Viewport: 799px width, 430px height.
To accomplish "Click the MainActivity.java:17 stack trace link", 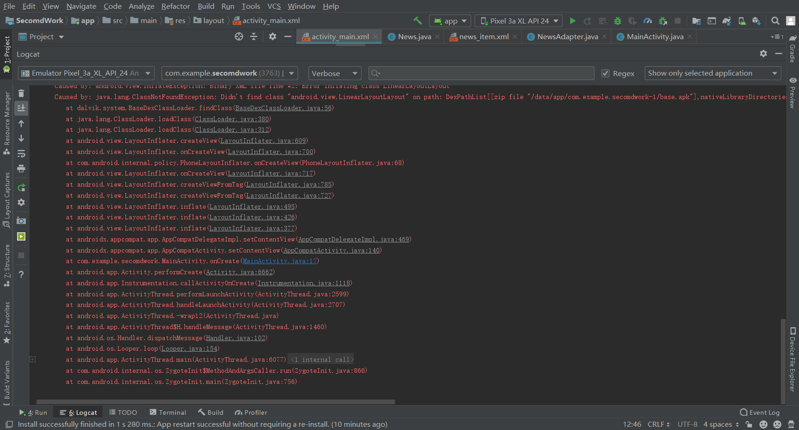I will (280, 261).
